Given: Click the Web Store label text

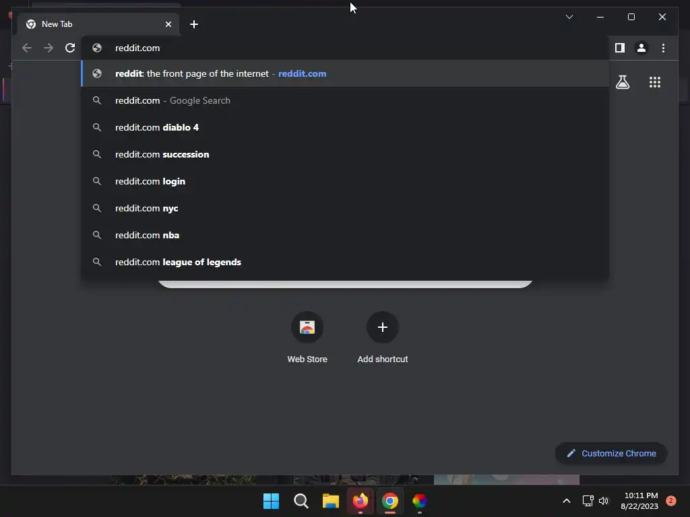Looking at the screenshot, I should coord(307,359).
